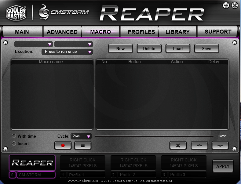Image resolution: width=241 pixels, height=184 pixels.
Task: Click the Excution label
Action: (24, 51)
